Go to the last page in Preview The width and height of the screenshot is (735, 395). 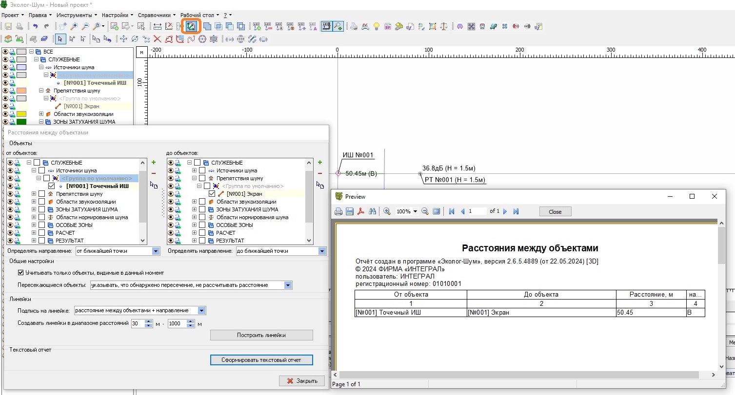[x=516, y=211]
